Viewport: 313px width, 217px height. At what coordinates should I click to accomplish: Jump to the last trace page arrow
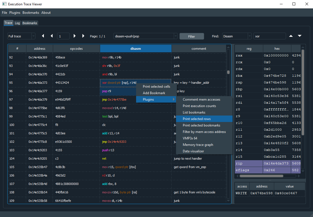pos(83,36)
